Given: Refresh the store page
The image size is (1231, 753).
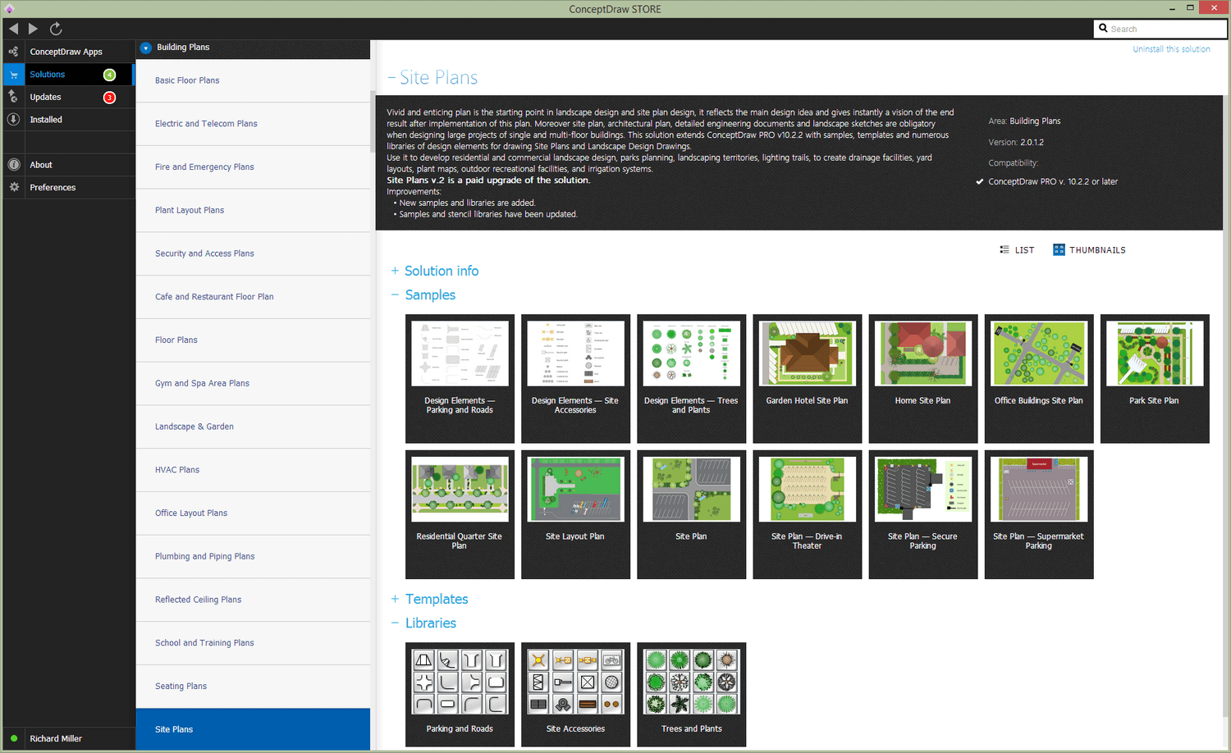Looking at the screenshot, I should [x=56, y=29].
